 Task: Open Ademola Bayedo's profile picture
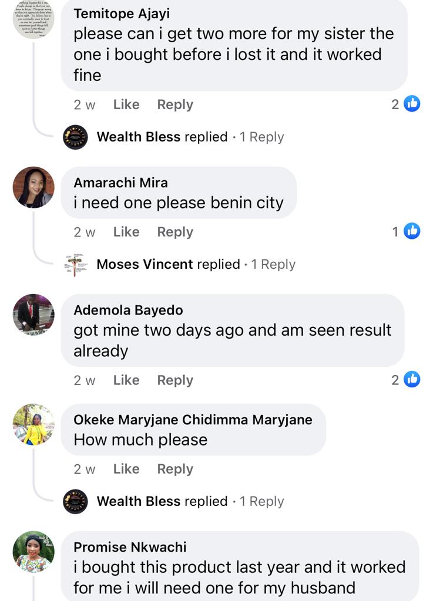coord(33,315)
